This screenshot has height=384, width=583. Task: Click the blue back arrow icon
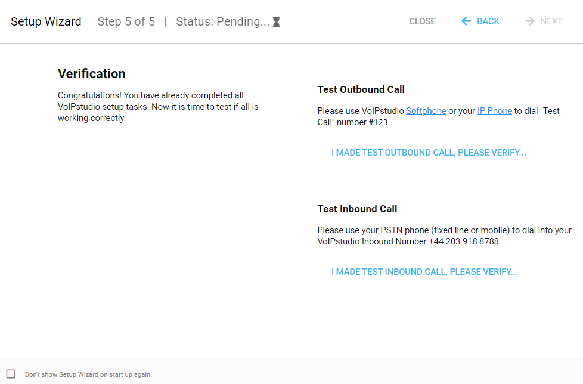pyautogui.click(x=465, y=21)
